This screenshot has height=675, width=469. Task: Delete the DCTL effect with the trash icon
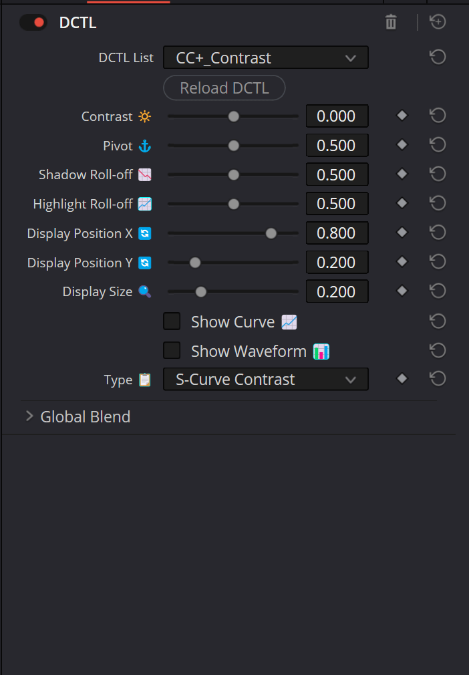(390, 21)
